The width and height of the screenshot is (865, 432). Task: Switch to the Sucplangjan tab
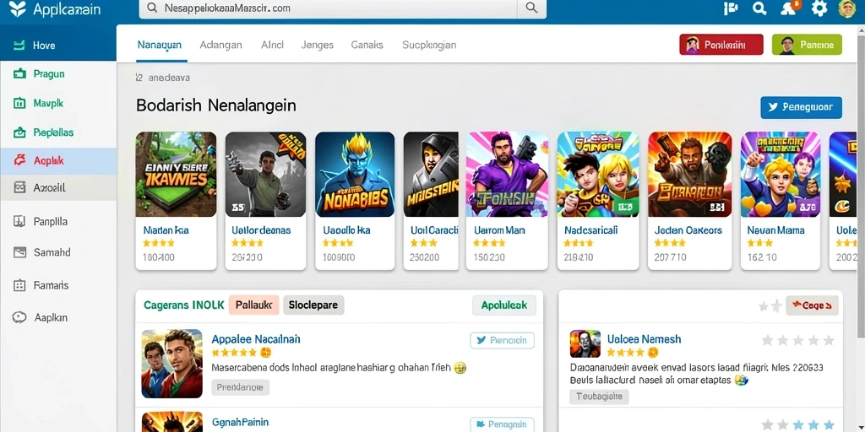coord(429,45)
